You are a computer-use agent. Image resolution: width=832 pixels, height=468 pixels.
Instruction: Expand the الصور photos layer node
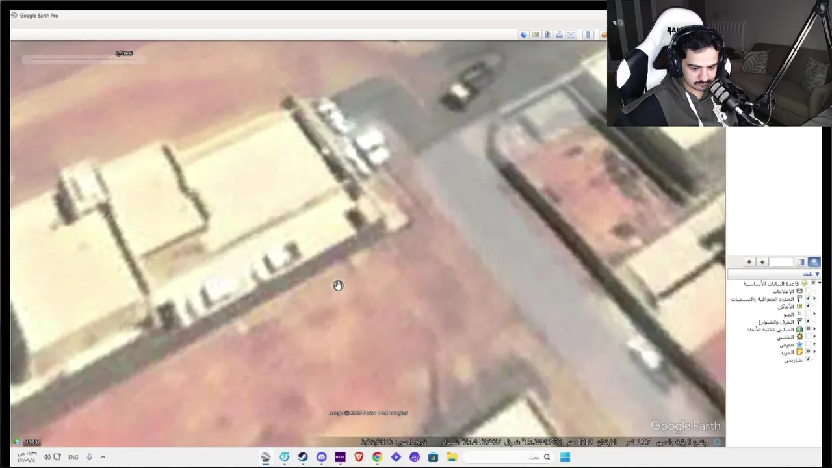pyautogui.click(x=814, y=314)
